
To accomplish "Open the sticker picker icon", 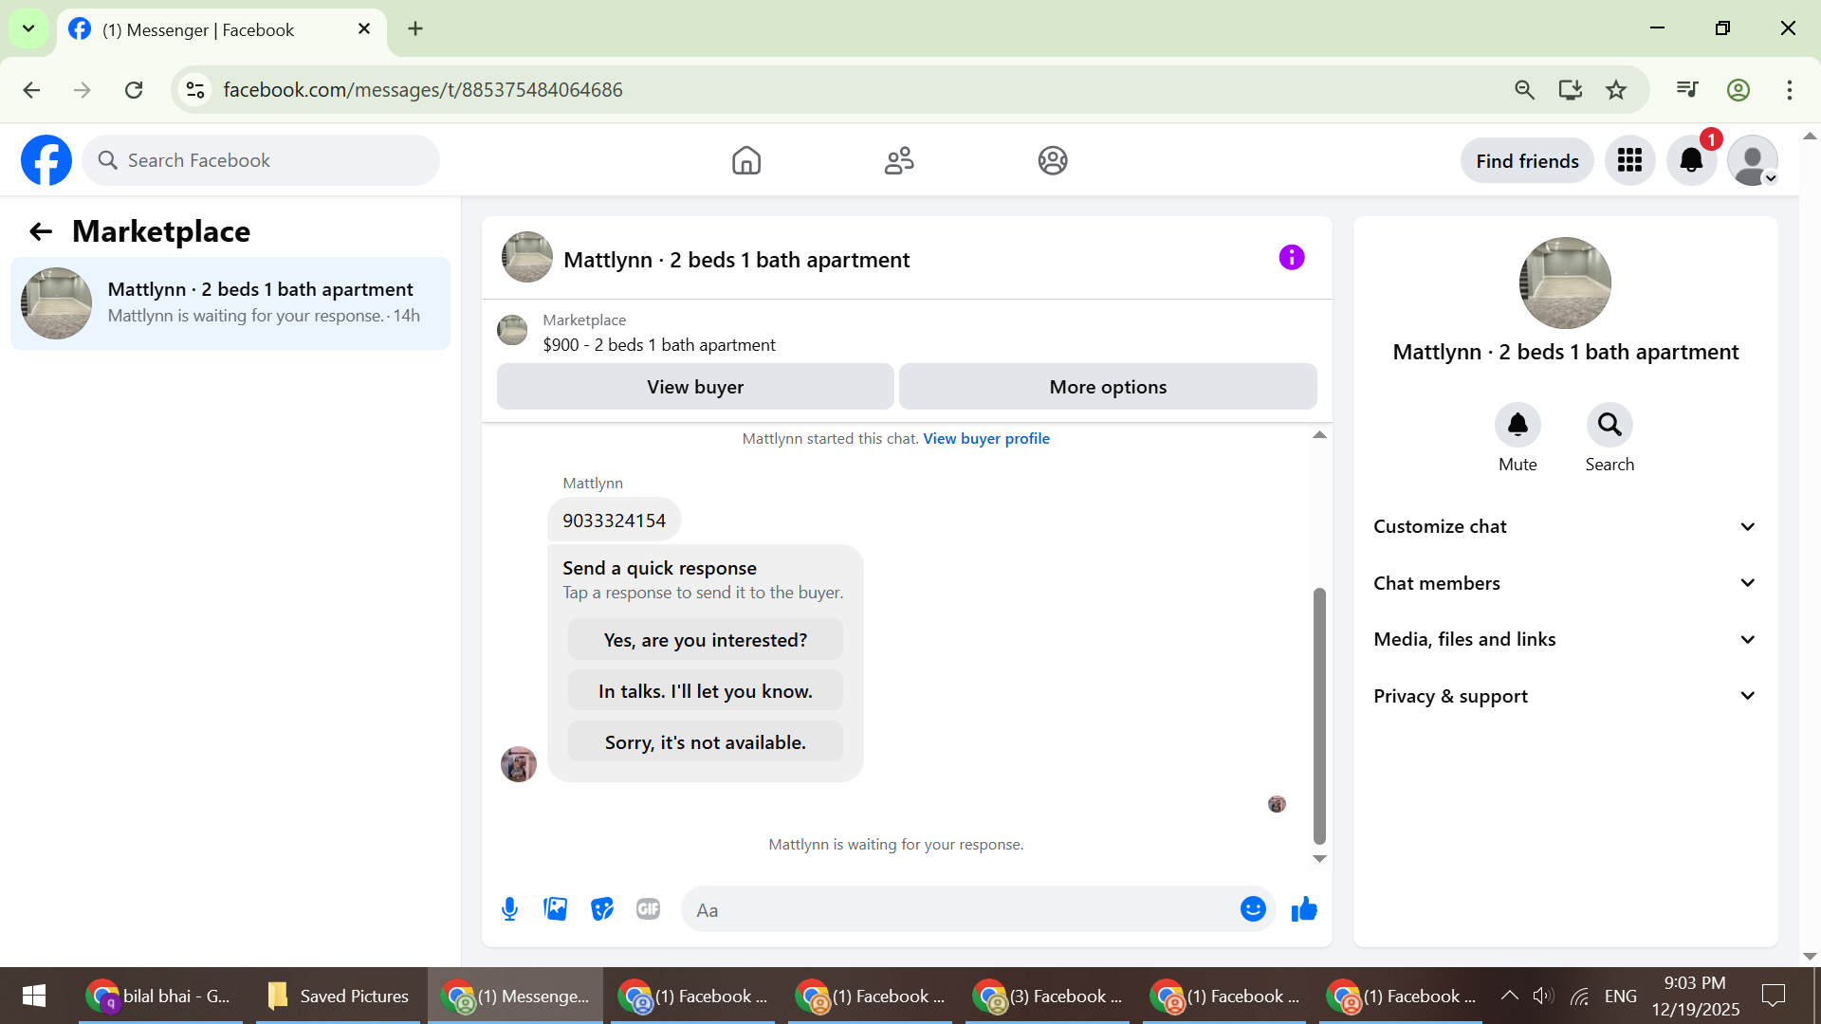I will tap(602, 909).
